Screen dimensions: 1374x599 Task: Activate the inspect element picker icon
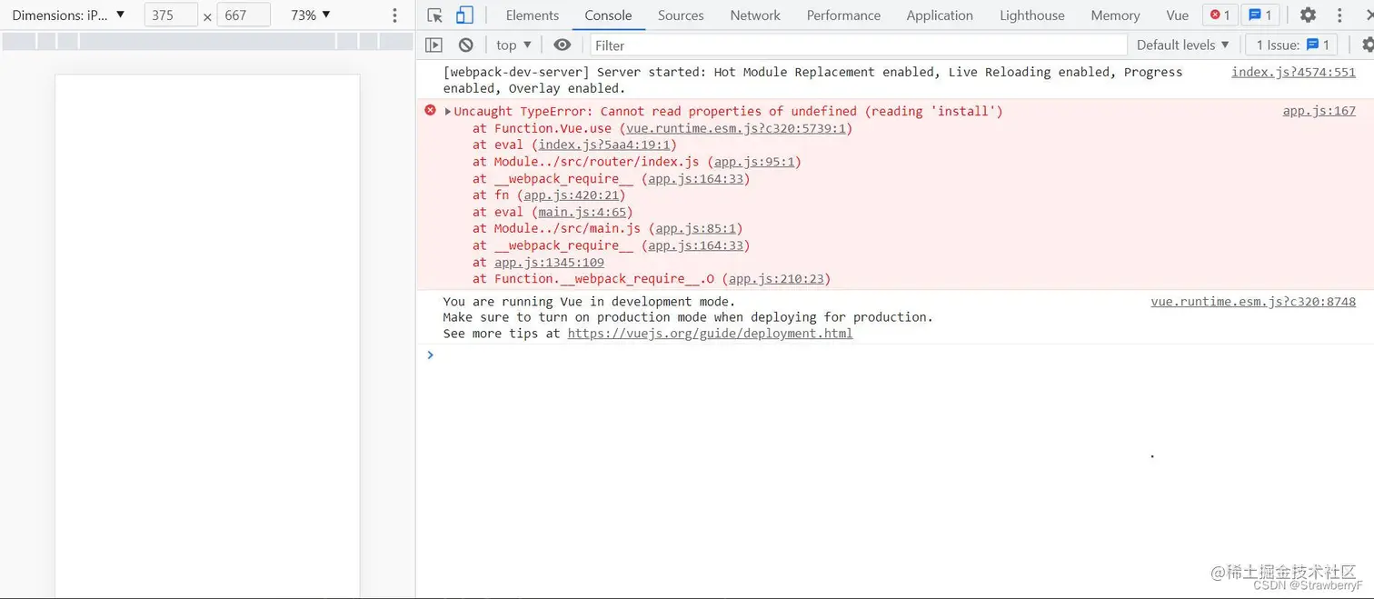435,15
